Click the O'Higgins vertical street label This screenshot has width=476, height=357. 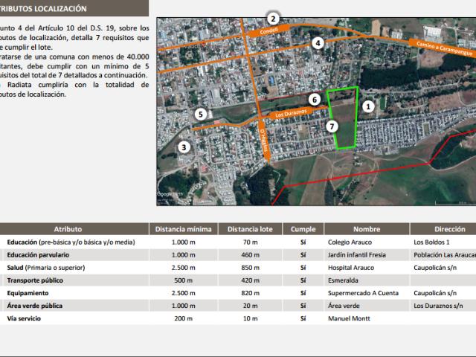pos(264,136)
